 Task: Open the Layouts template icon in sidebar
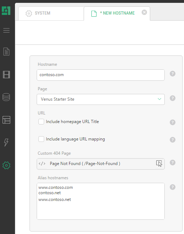pyautogui.click(x=6, y=120)
